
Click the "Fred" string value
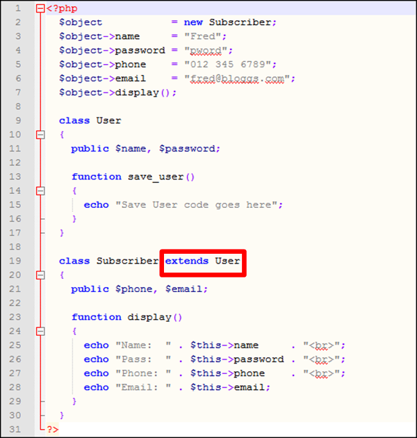tap(203, 36)
